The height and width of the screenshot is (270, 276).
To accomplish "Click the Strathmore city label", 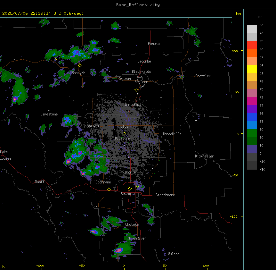I will [165, 195].
